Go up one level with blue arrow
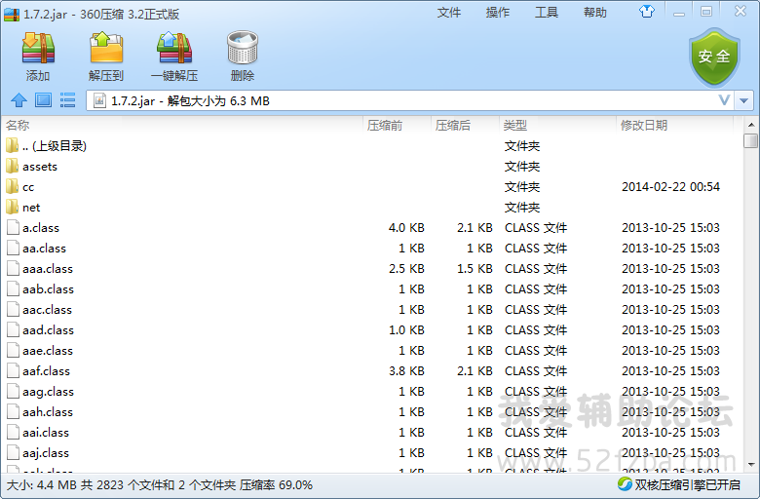This screenshot has width=760, height=499. coord(19,100)
